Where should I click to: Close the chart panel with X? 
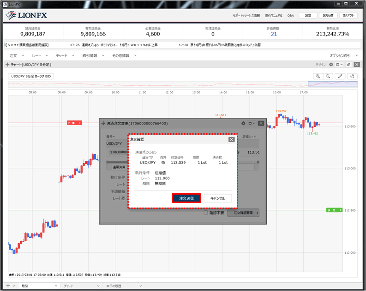[x=357, y=65]
